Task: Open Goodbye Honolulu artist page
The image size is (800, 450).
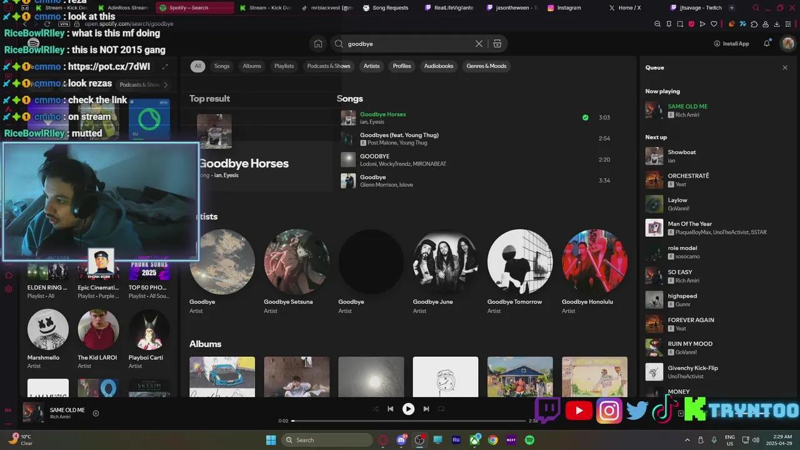Action: click(594, 262)
